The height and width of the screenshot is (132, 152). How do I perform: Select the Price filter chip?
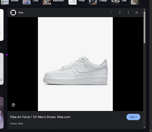(78, 2)
